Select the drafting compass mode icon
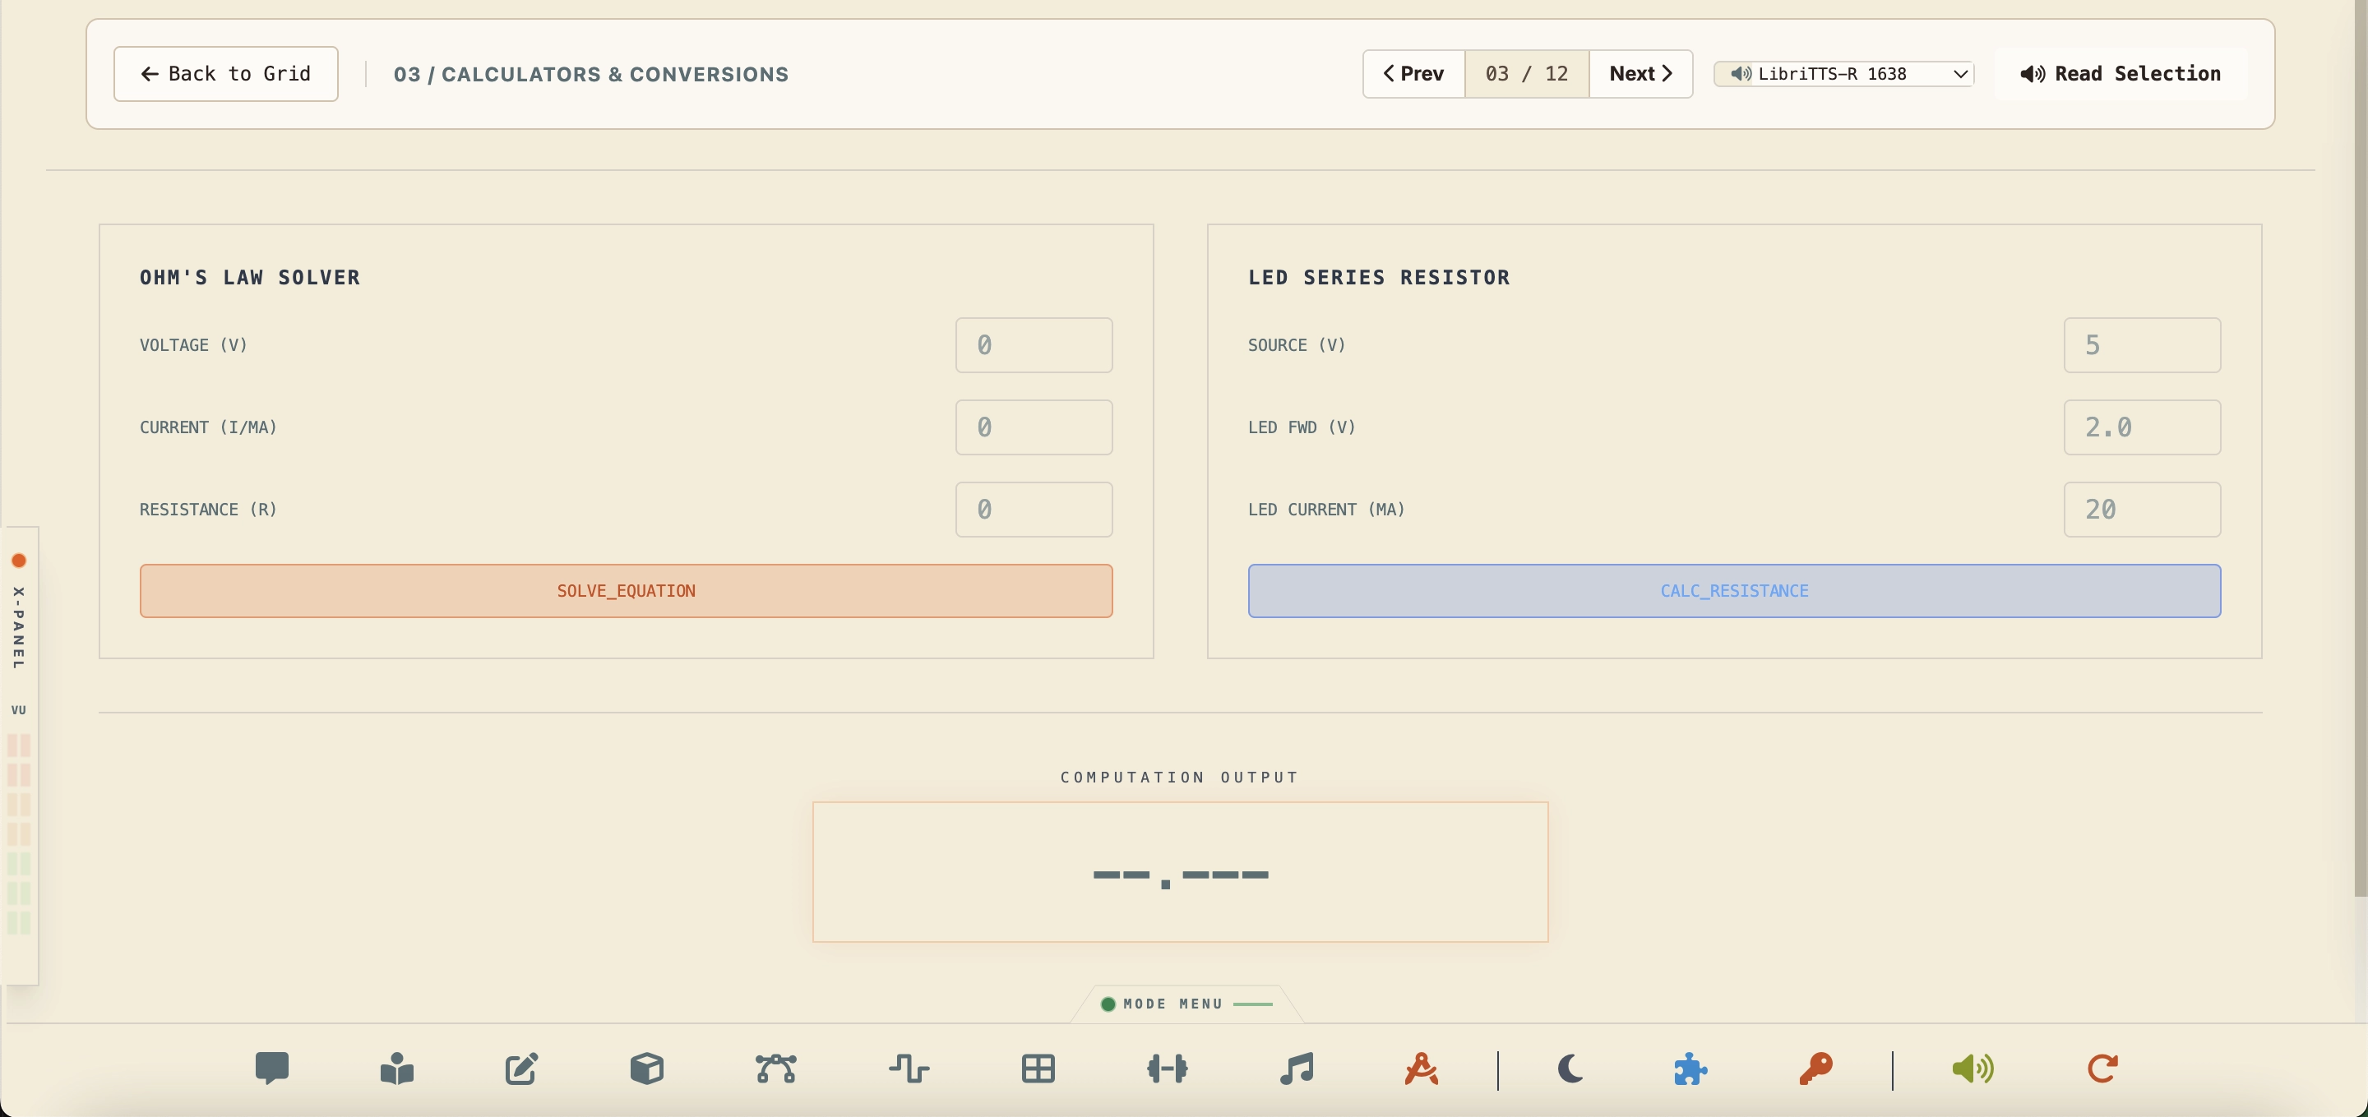 [x=1422, y=1069]
